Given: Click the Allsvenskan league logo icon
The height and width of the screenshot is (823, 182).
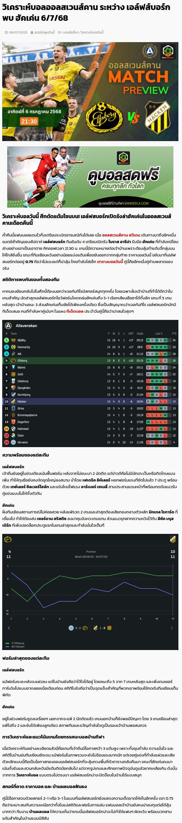Looking at the screenshot, I should [8, 325].
